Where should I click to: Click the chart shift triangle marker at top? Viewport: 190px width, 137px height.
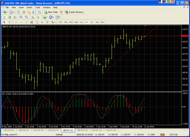[x=145, y=26]
